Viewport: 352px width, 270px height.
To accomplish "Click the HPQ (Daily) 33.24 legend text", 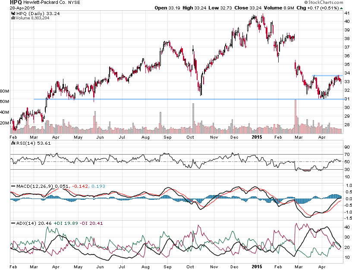I will (x=38, y=13).
